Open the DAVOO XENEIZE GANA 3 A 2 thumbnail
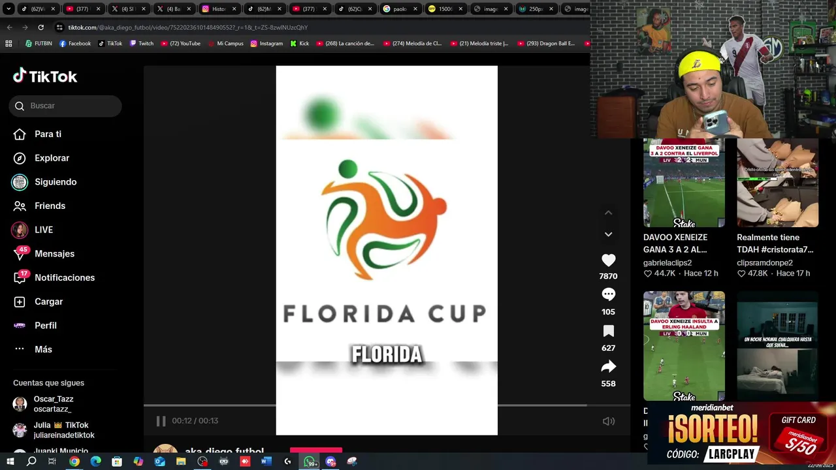Viewport: 836px width, 470px height. click(x=684, y=183)
